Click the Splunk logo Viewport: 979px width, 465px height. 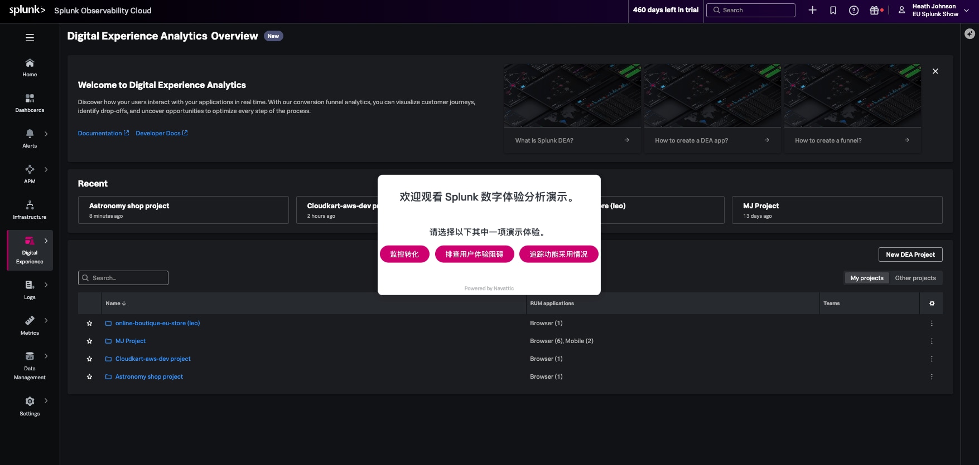click(27, 10)
